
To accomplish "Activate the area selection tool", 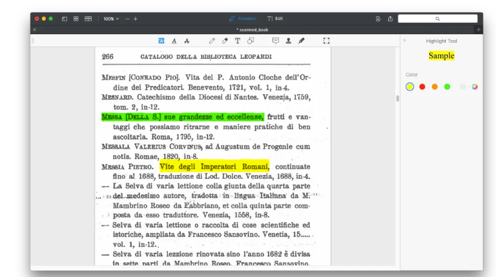I will (326, 41).
